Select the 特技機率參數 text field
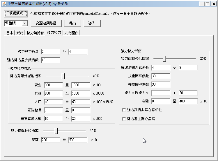 (161, 84)
